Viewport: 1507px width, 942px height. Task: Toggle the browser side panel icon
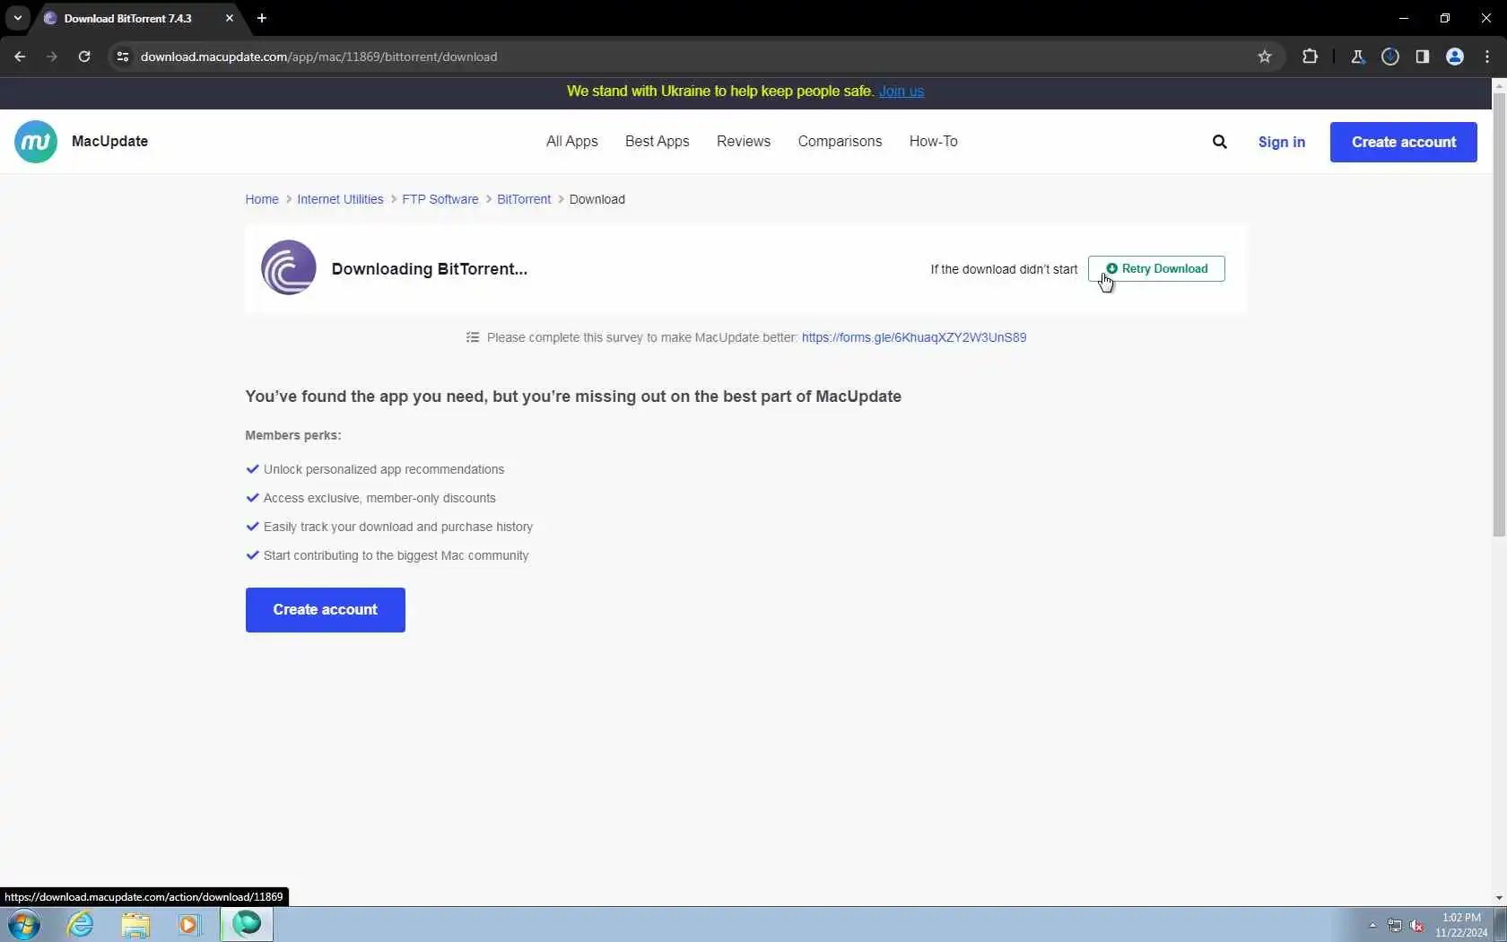[x=1423, y=57]
